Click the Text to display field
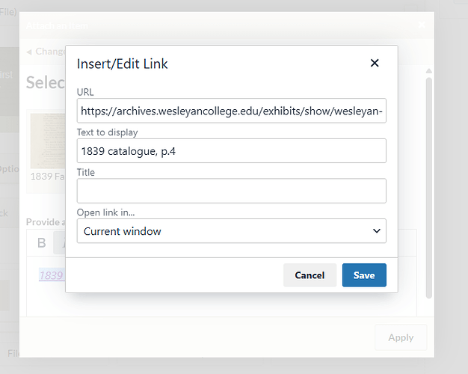The image size is (468, 374). (x=231, y=151)
